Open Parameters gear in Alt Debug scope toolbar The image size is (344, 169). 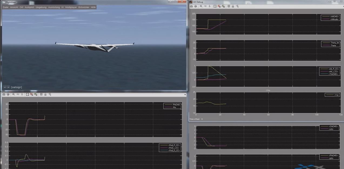[195, 6]
